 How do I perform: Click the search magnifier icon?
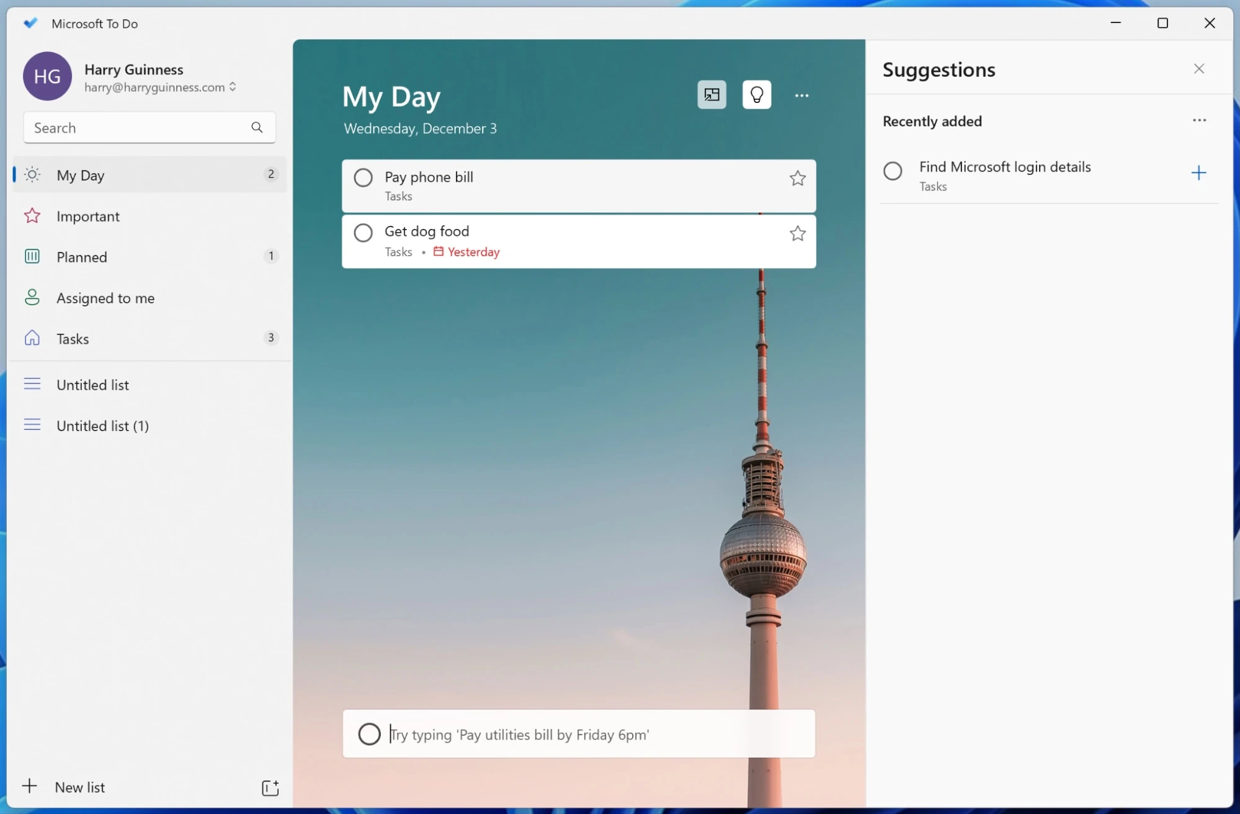(x=257, y=127)
